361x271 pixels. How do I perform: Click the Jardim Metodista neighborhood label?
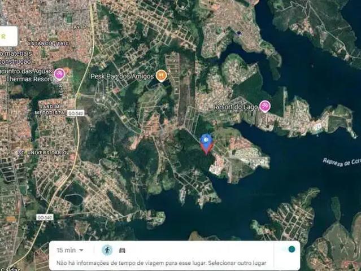point(50,110)
